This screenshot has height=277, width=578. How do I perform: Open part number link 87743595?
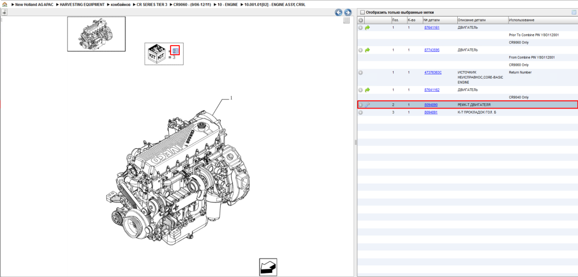(x=432, y=50)
